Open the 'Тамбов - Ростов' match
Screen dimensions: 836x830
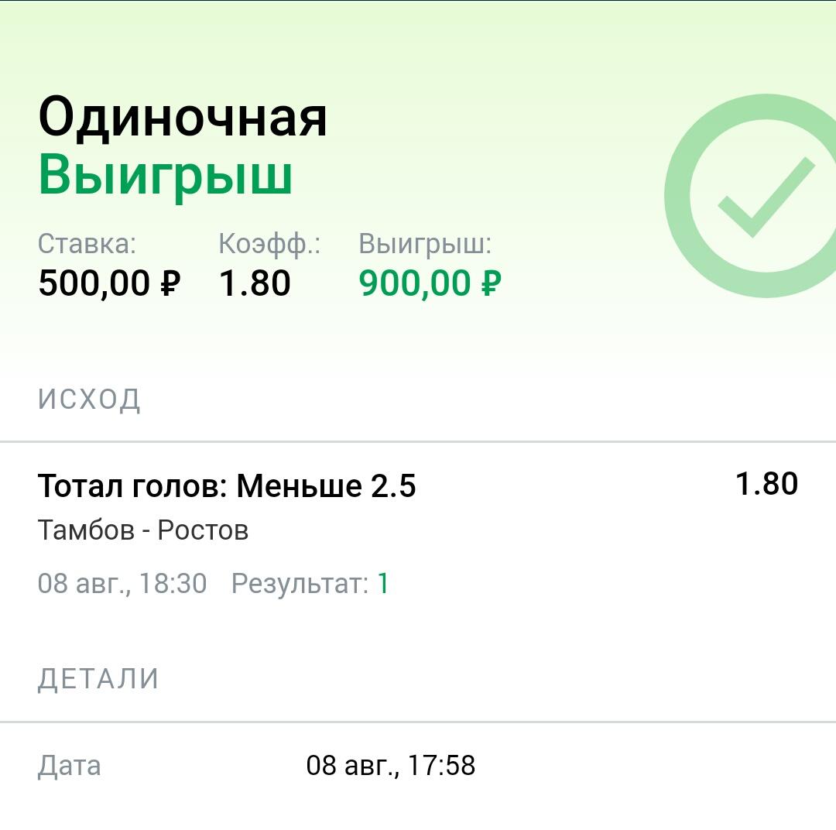tap(143, 530)
